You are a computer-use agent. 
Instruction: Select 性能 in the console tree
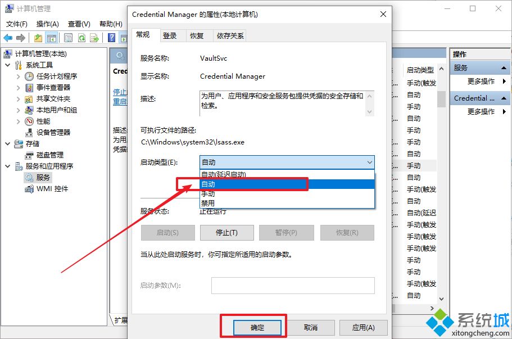43,121
